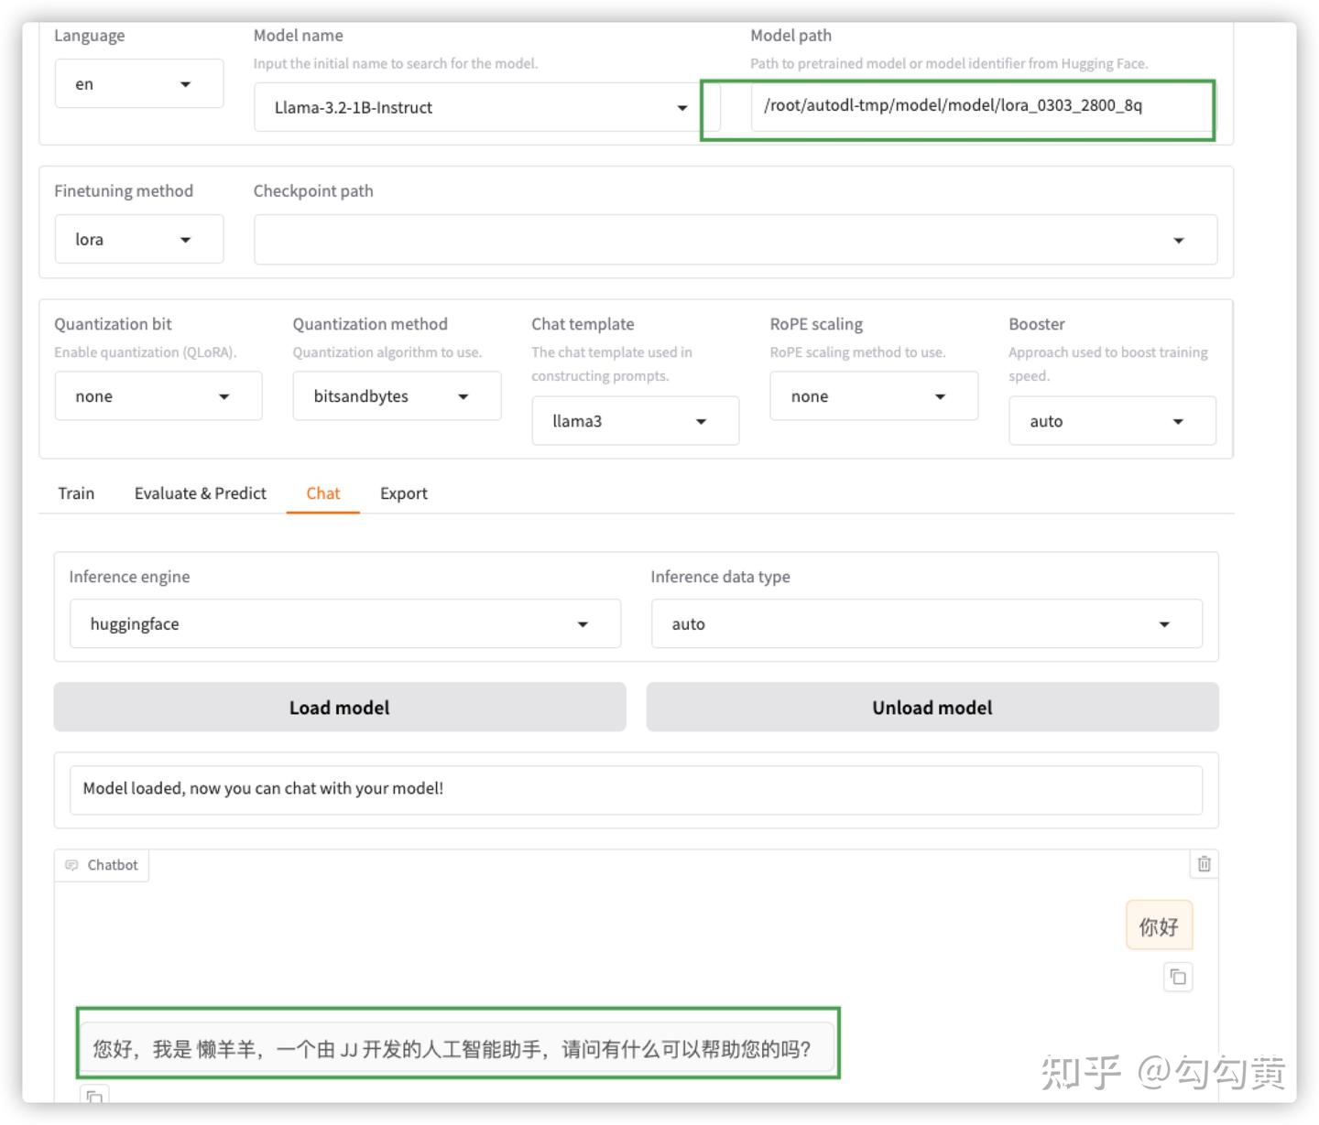This screenshot has height=1125, width=1319.
Task: Copy the assistant's 懒羊羊 reply
Action: [94, 1096]
